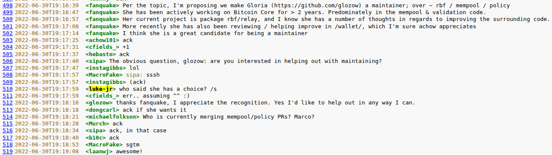Open line 517 link for b10c's ack
Screen dimensions: 552x155
pyautogui.click(x=8, y=137)
